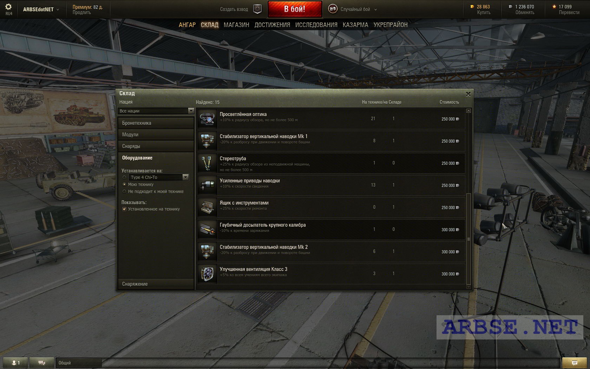
Task: Uncheck 'Установленное на технику' checkbox
Action: click(124, 209)
